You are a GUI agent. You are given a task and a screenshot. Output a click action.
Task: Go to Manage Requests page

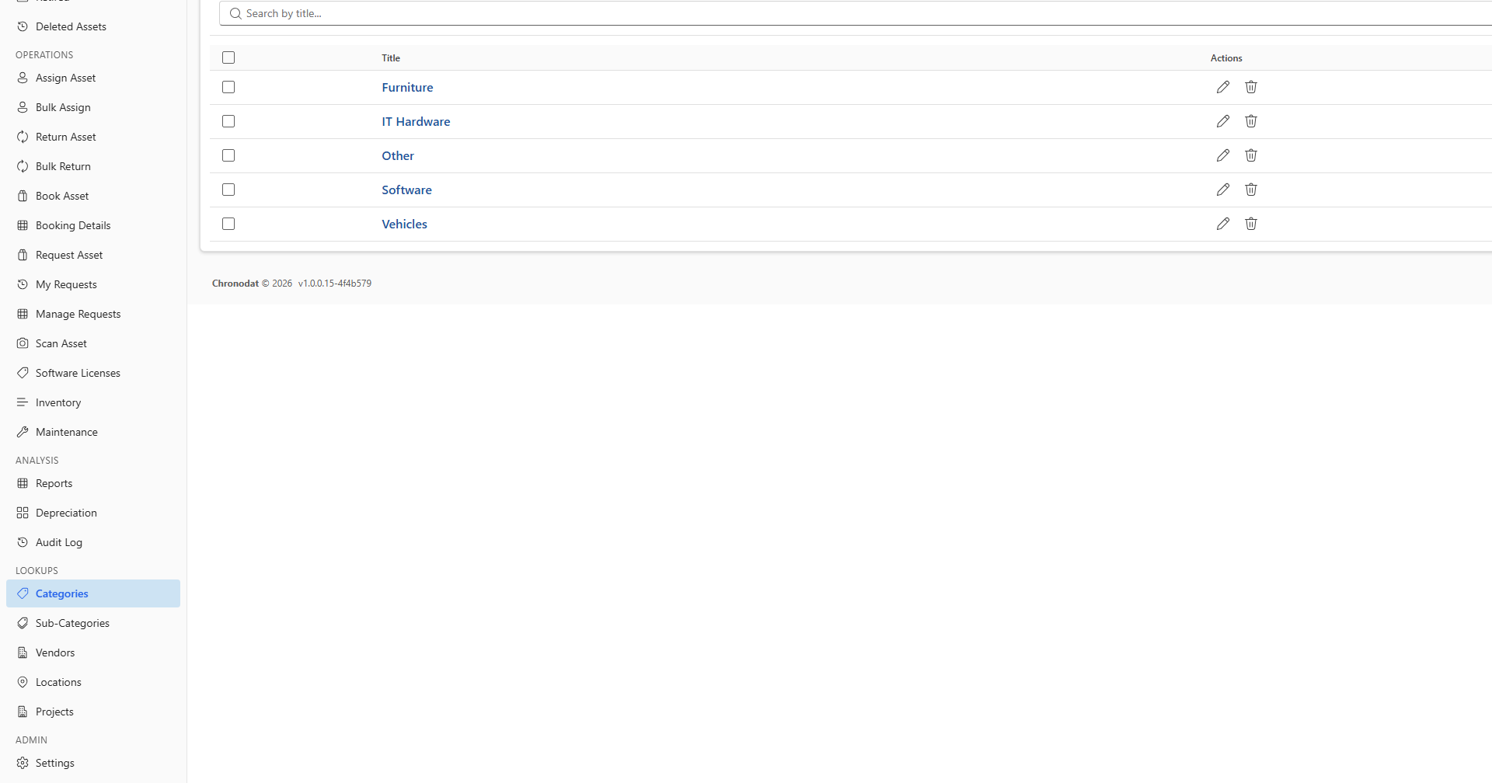click(93, 314)
